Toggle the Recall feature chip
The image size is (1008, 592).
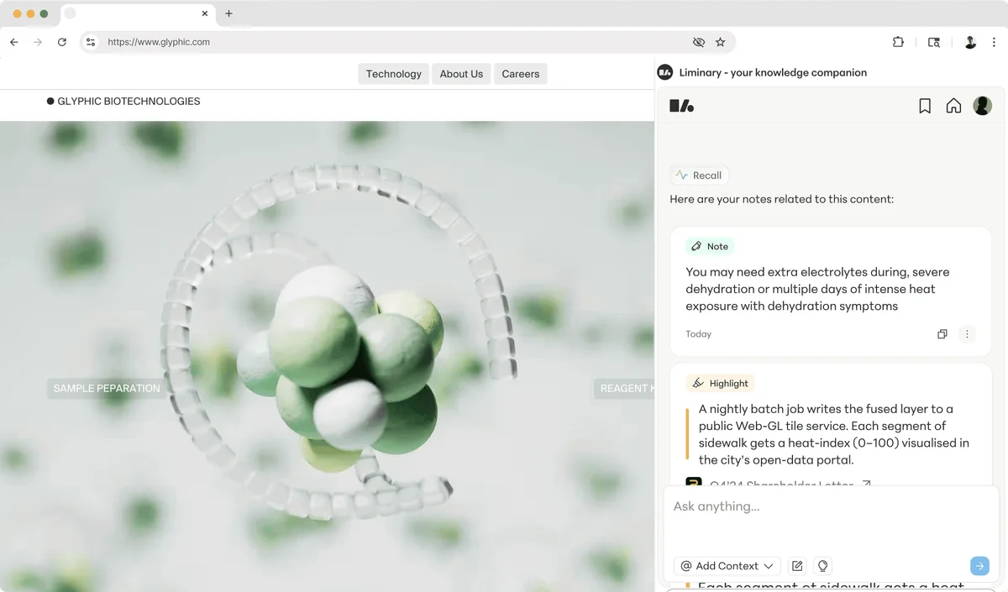(699, 175)
